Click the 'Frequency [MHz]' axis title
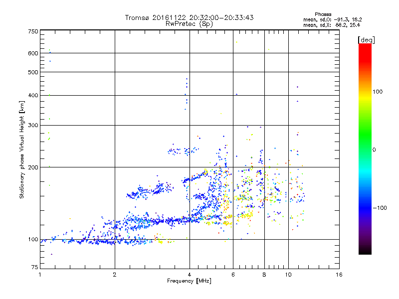This screenshot has width=399, height=299. coord(189,281)
